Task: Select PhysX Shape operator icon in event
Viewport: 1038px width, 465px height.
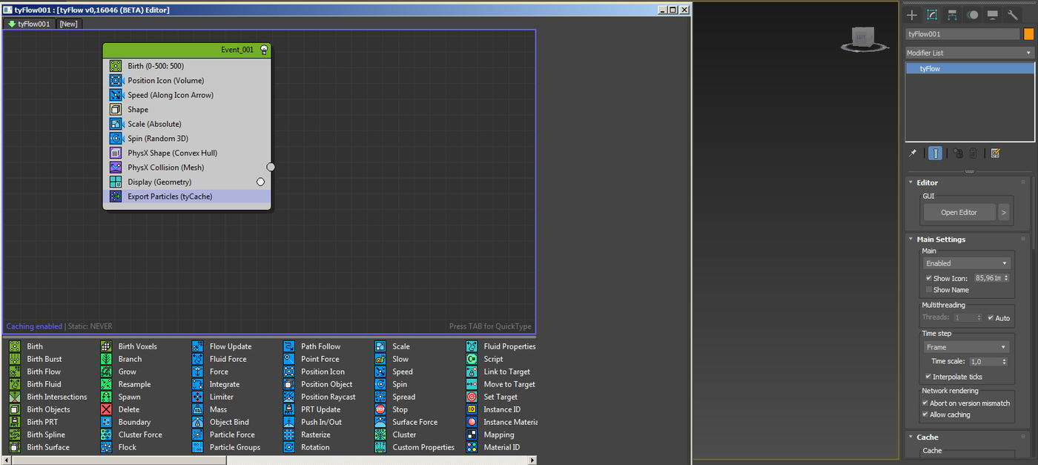Action: point(116,153)
